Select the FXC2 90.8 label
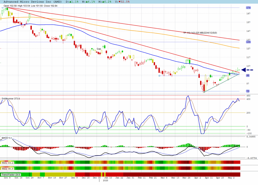Screen dimensions: 258x185 pos(7,169)
